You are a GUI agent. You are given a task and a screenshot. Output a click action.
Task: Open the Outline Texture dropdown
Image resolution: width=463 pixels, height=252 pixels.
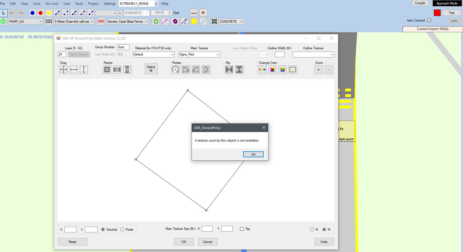313,55
